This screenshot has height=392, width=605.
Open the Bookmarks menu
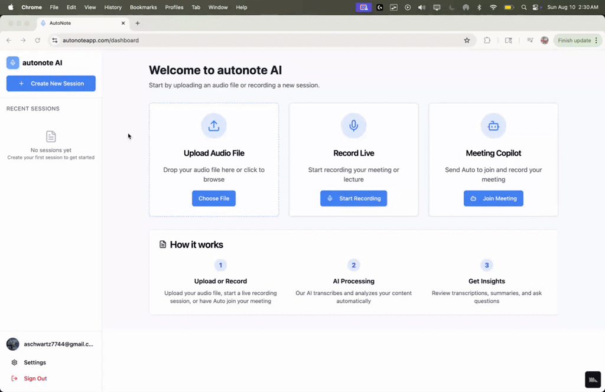click(144, 7)
